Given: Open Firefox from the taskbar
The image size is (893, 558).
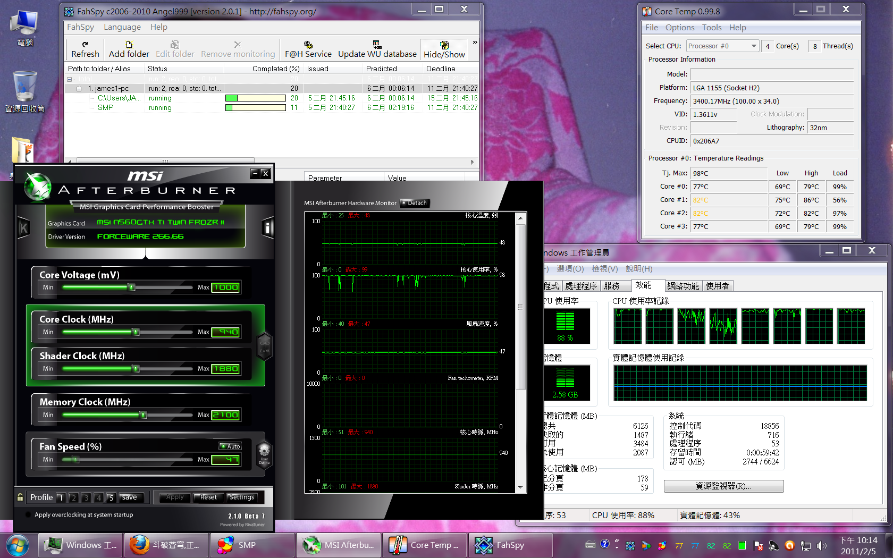Looking at the screenshot, I should pos(167,545).
